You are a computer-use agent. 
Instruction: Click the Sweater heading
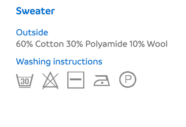35,11
